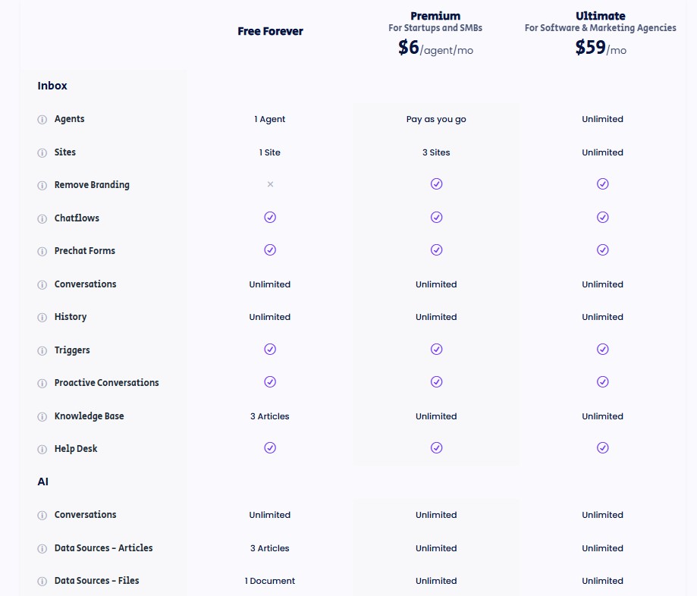Select the Premium plan heading
The image size is (697, 596).
coord(435,16)
